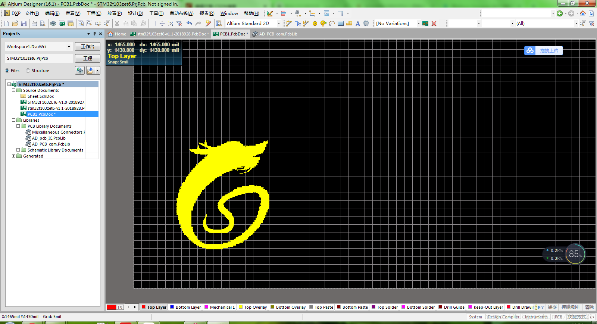This screenshot has width=597, height=324.
Task: Open PCB1.PcbDoc in the project tree
Action: pyautogui.click(x=41, y=114)
